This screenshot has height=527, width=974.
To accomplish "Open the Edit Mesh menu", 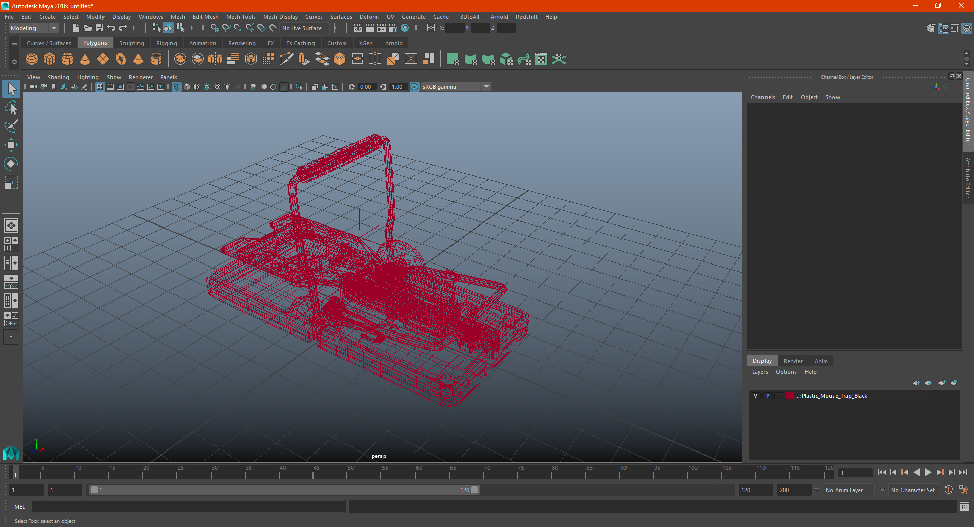I will pos(205,17).
